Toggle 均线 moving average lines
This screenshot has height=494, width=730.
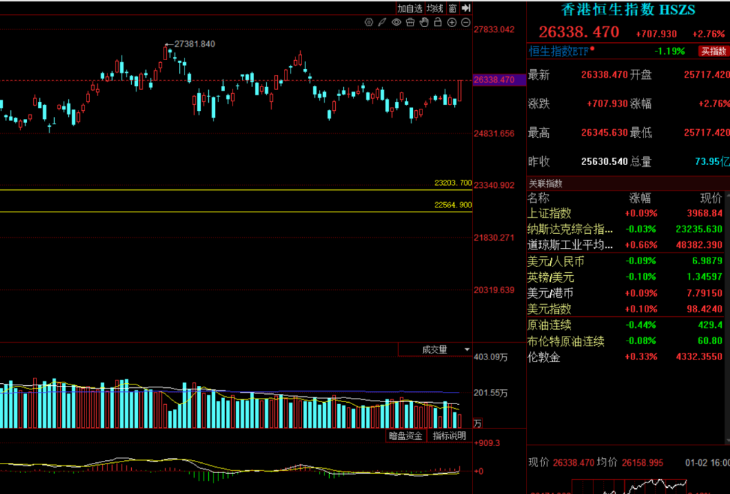(435, 8)
